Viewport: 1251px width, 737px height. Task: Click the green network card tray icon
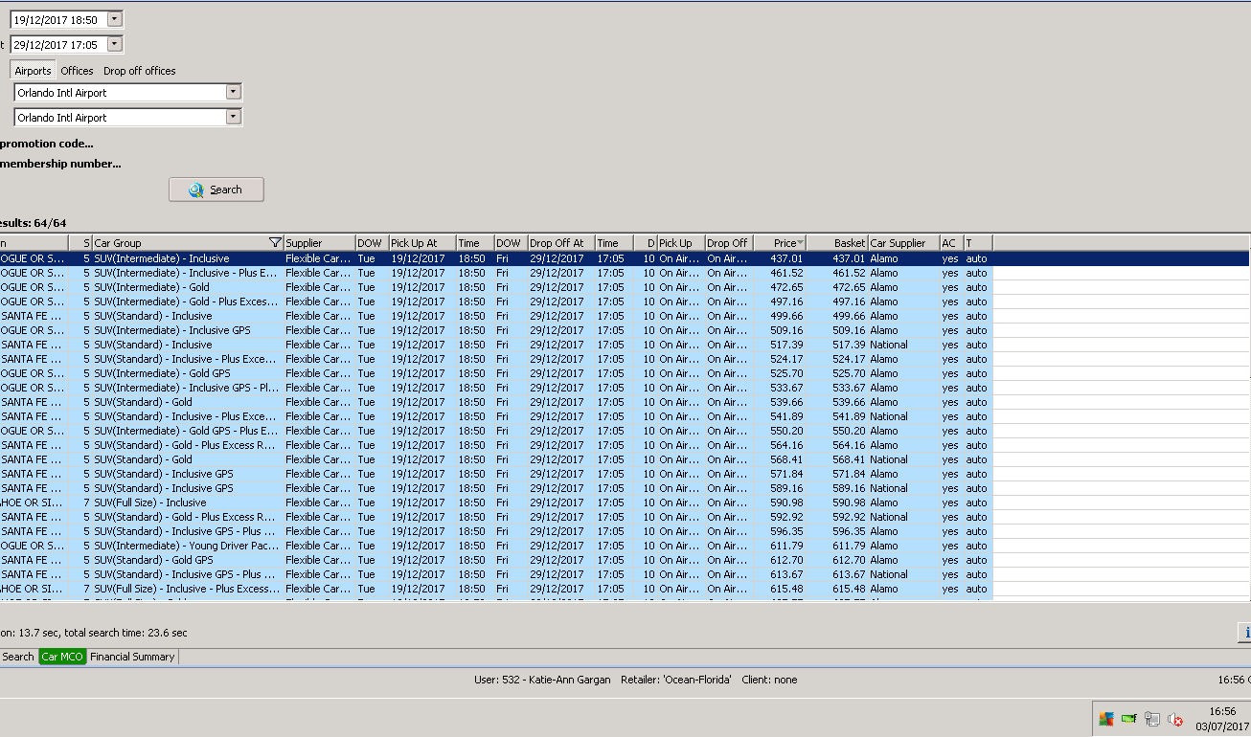[1129, 719]
